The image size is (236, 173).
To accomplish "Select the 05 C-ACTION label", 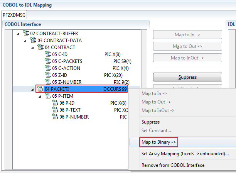I will click(66, 68).
